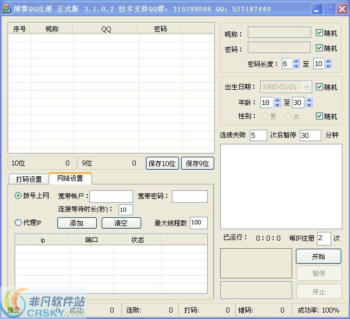350x319 pixels.
Task: Focus the 宽带帐户 input field
Action: tap(111, 196)
